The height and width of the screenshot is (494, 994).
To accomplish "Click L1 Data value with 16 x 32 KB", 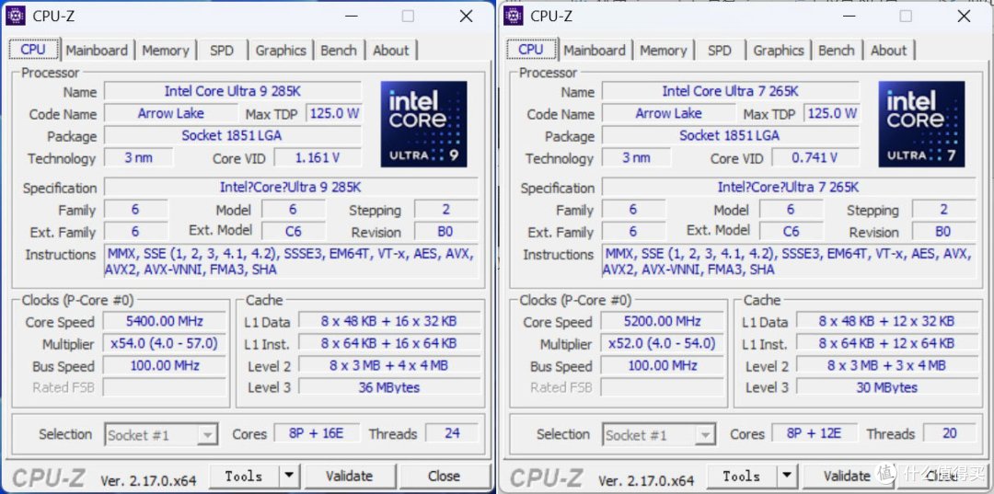I will point(389,322).
